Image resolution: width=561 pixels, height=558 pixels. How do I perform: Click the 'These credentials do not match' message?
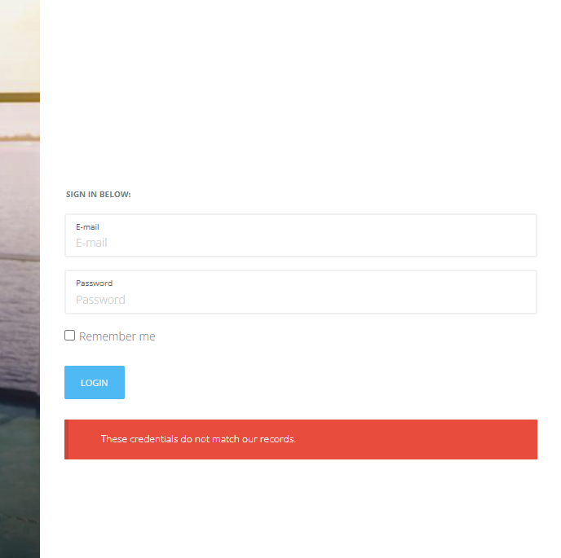198,439
